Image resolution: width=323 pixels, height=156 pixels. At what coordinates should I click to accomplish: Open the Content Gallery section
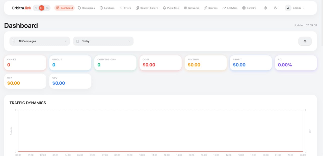tap(147, 8)
